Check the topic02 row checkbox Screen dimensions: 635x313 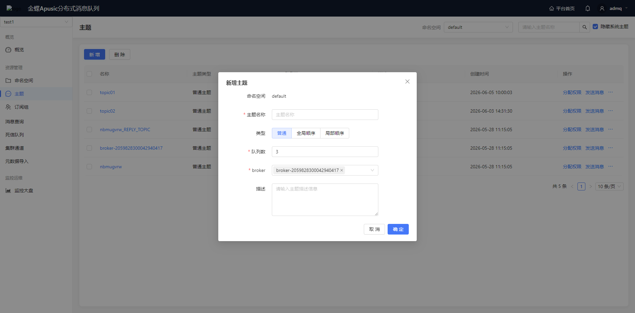(89, 111)
